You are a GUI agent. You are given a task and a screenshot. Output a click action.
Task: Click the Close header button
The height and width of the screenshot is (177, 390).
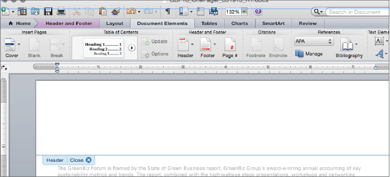click(81, 160)
